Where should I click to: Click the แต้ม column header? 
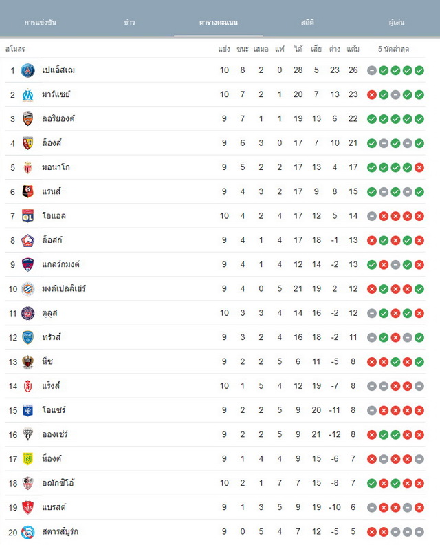(353, 49)
